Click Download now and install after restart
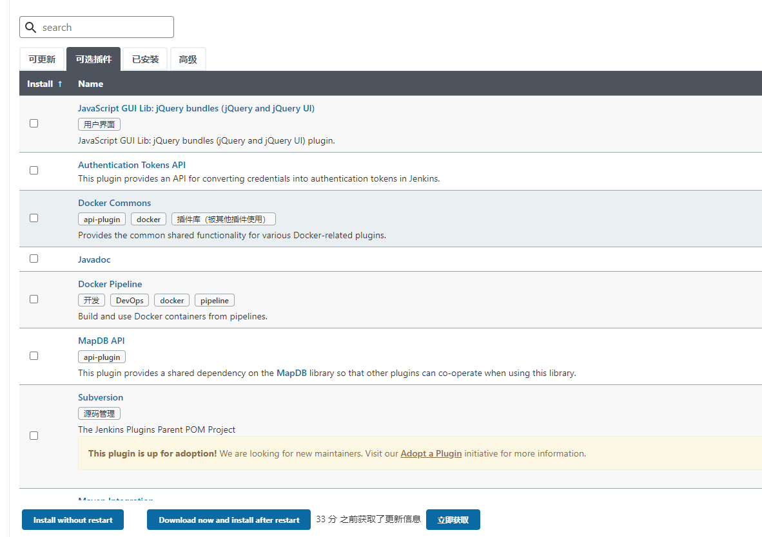The width and height of the screenshot is (762, 537). click(x=229, y=520)
